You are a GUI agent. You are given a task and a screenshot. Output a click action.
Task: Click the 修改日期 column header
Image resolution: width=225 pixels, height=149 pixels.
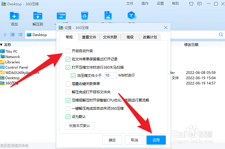point(191,45)
